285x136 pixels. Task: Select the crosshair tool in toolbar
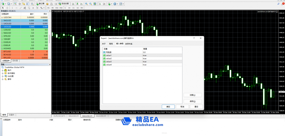pos(7,8)
